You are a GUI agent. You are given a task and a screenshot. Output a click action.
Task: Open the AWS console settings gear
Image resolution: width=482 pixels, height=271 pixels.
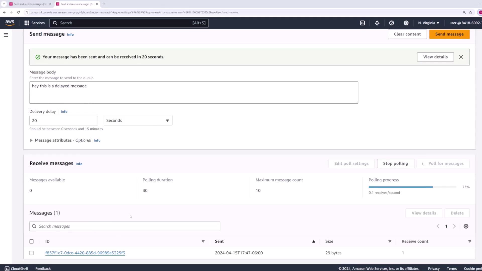tap(406, 23)
